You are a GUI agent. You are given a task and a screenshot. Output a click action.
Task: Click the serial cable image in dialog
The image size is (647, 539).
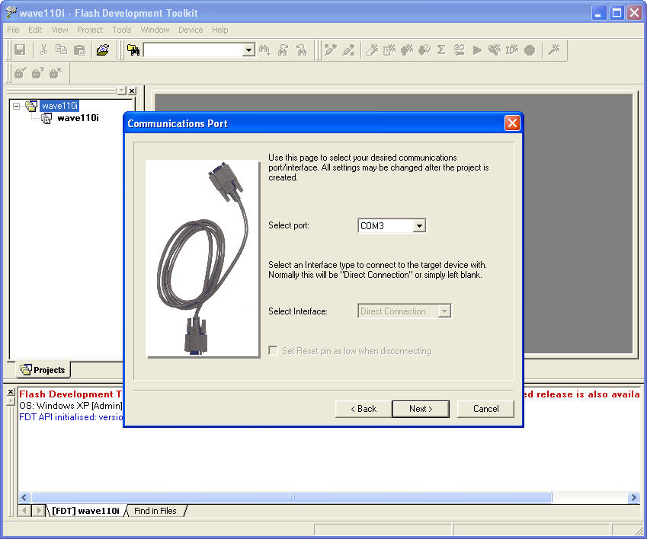(x=203, y=258)
